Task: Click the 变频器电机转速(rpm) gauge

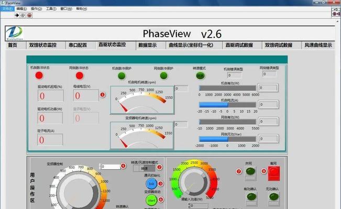Action: [142, 135]
